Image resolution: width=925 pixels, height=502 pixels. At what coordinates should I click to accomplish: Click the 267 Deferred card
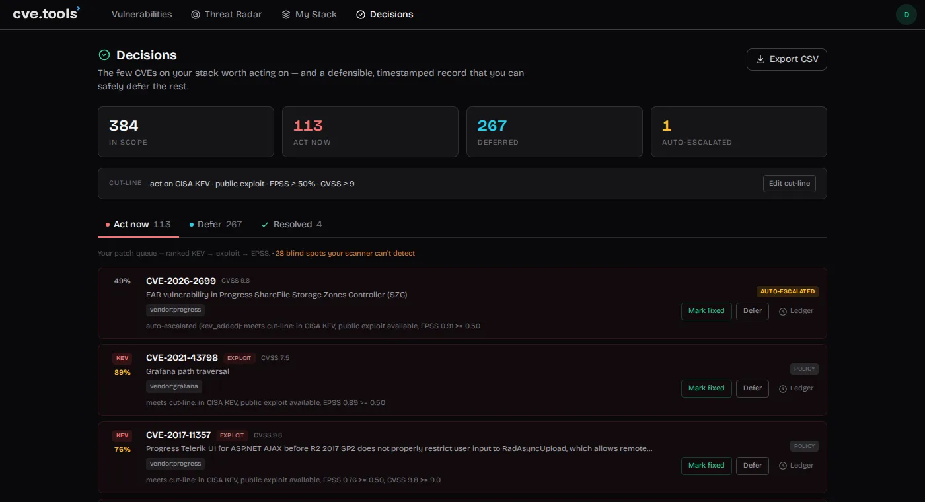click(x=554, y=131)
